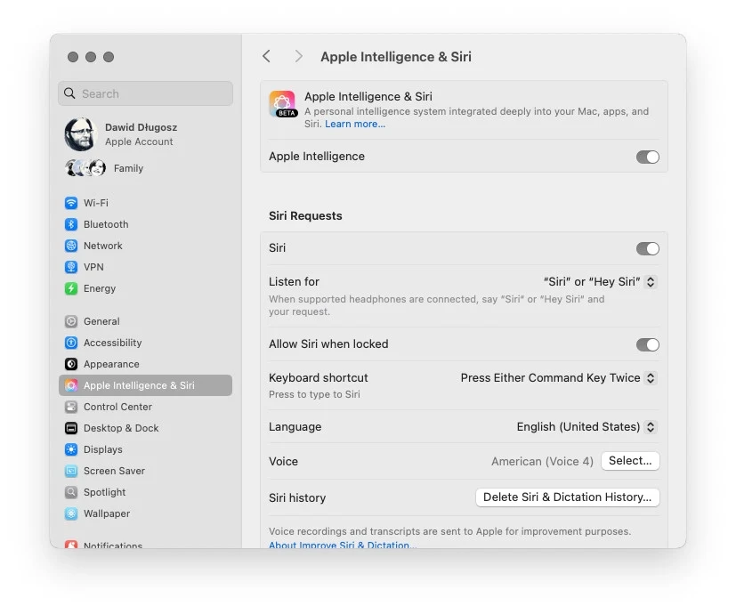Image resolution: width=736 pixels, height=614 pixels.
Task: Turn off Siri
Action: [648, 248]
